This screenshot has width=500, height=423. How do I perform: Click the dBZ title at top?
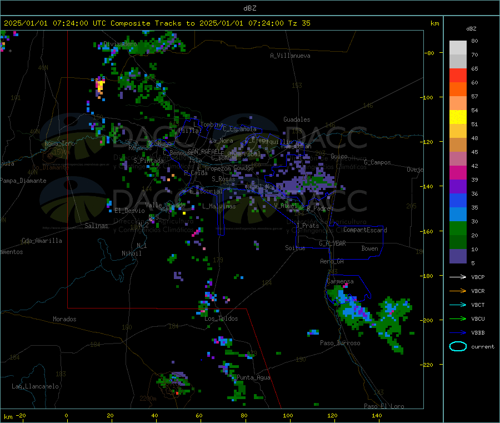coord(249,8)
